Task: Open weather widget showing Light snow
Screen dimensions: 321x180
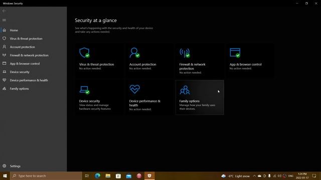Action: click(x=235, y=176)
